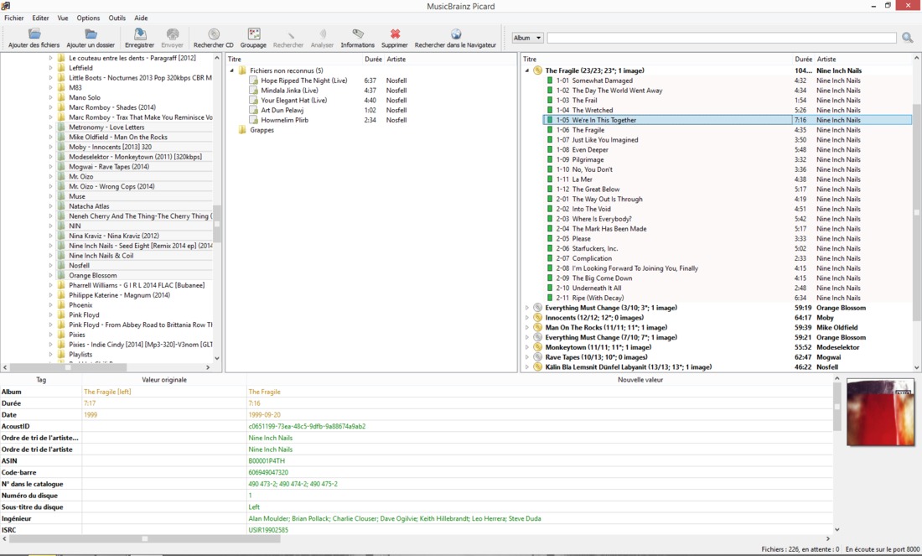
Task: Click the Rechercher CD disc icon
Action: click(x=214, y=34)
